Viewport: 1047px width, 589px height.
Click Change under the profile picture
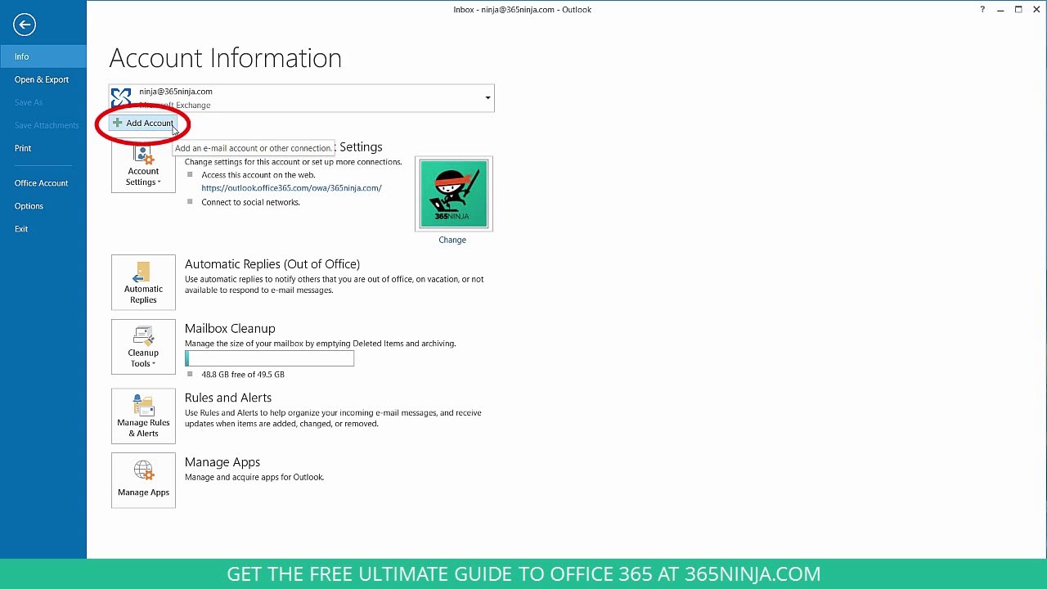coord(452,240)
